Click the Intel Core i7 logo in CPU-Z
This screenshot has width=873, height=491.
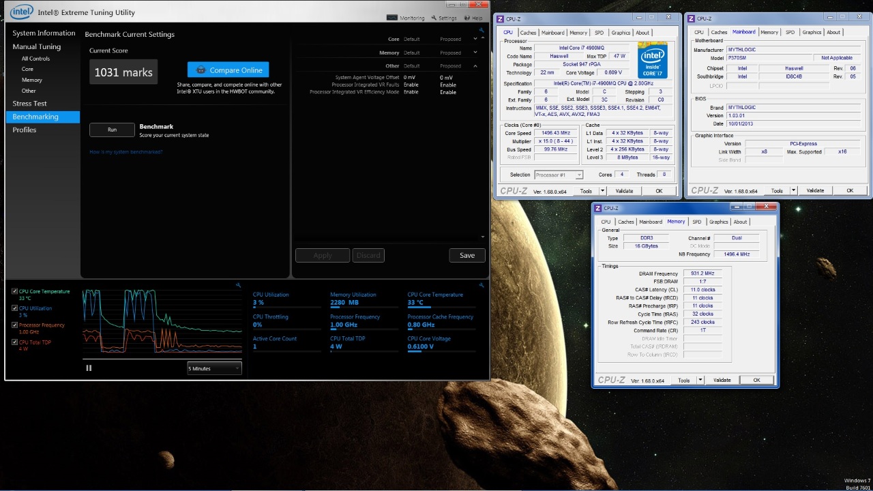click(x=653, y=61)
